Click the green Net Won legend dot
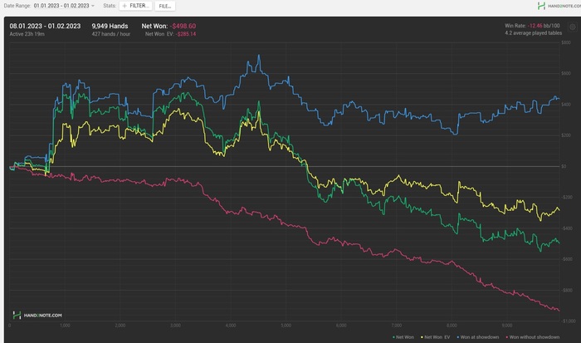The image size is (581, 343). click(x=393, y=337)
